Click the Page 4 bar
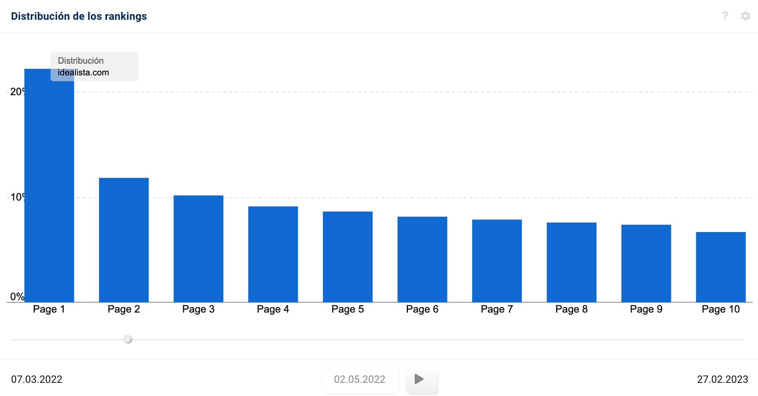Viewport: 758px width, 396px height. [x=273, y=254]
